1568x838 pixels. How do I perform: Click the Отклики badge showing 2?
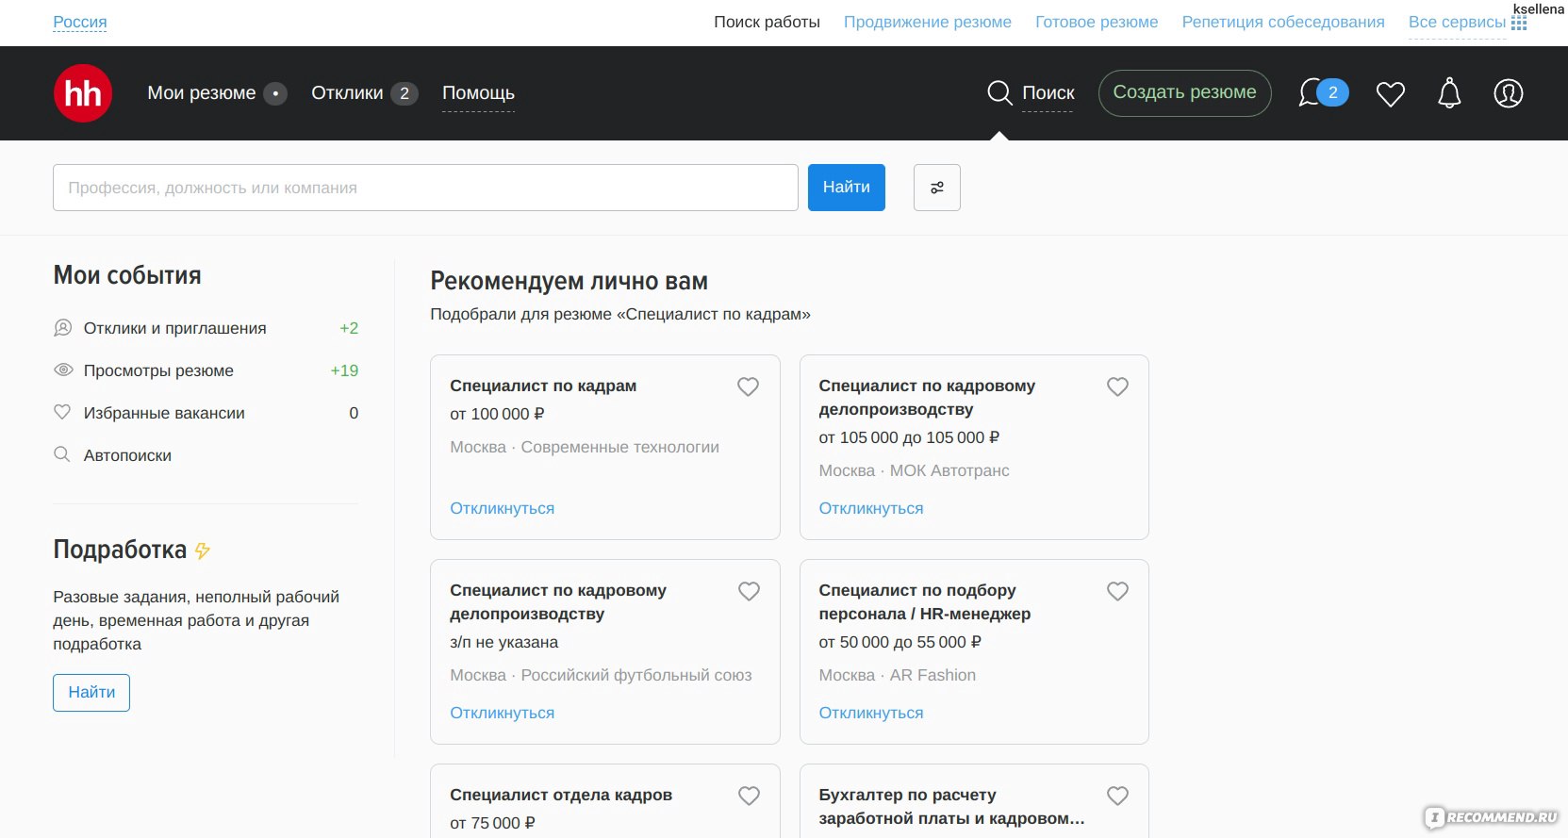[404, 93]
